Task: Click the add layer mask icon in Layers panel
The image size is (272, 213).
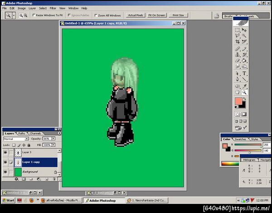Action: (24, 179)
